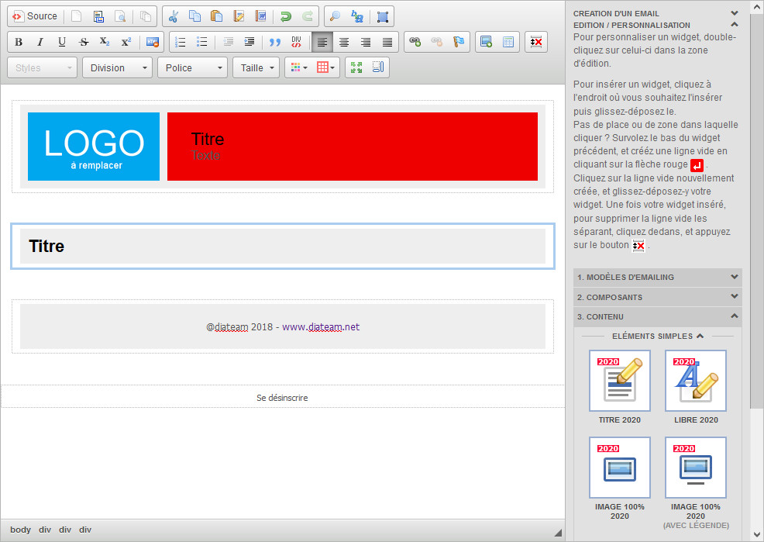This screenshot has width=764, height=542.
Task: Click the Anchor flag icon
Action: click(x=459, y=42)
